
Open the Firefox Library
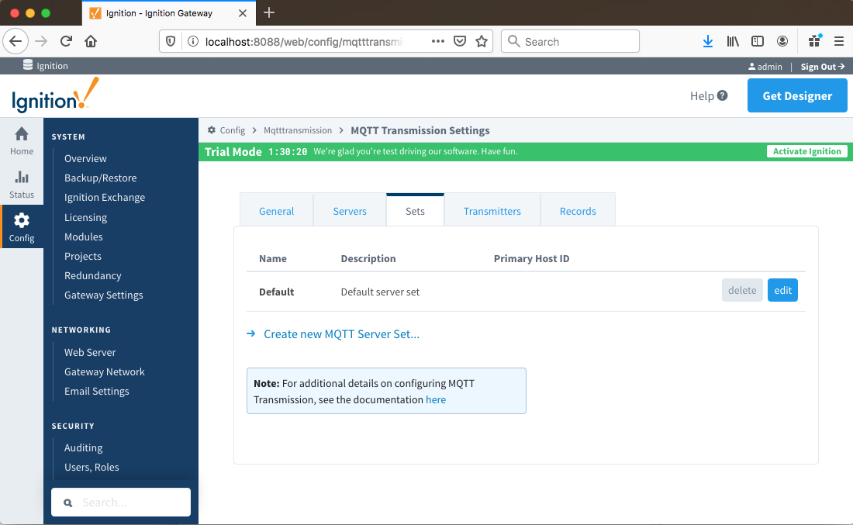[733, 41]
